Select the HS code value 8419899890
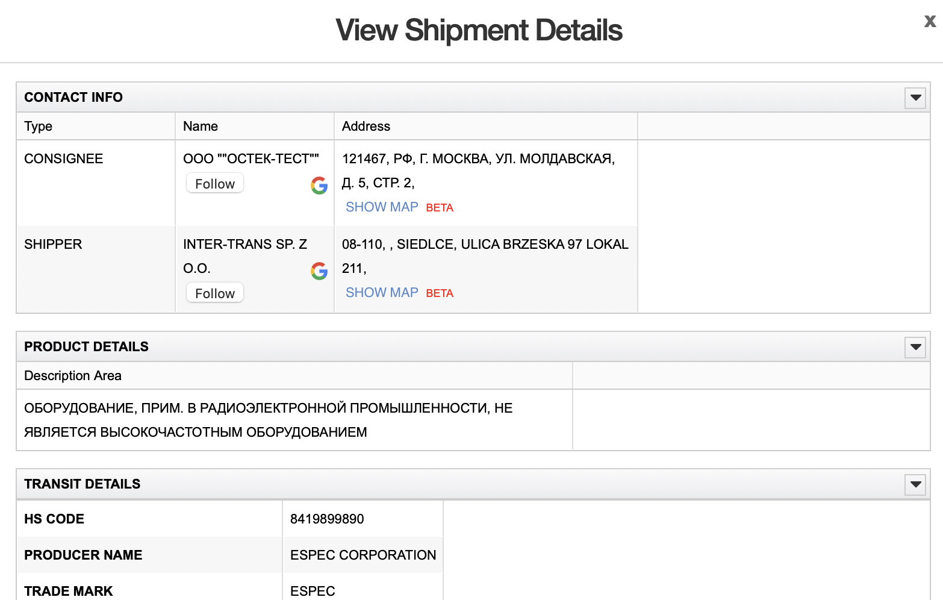Image resolution: width=943 pixels, height=600 pixels. tap(327, 519)
